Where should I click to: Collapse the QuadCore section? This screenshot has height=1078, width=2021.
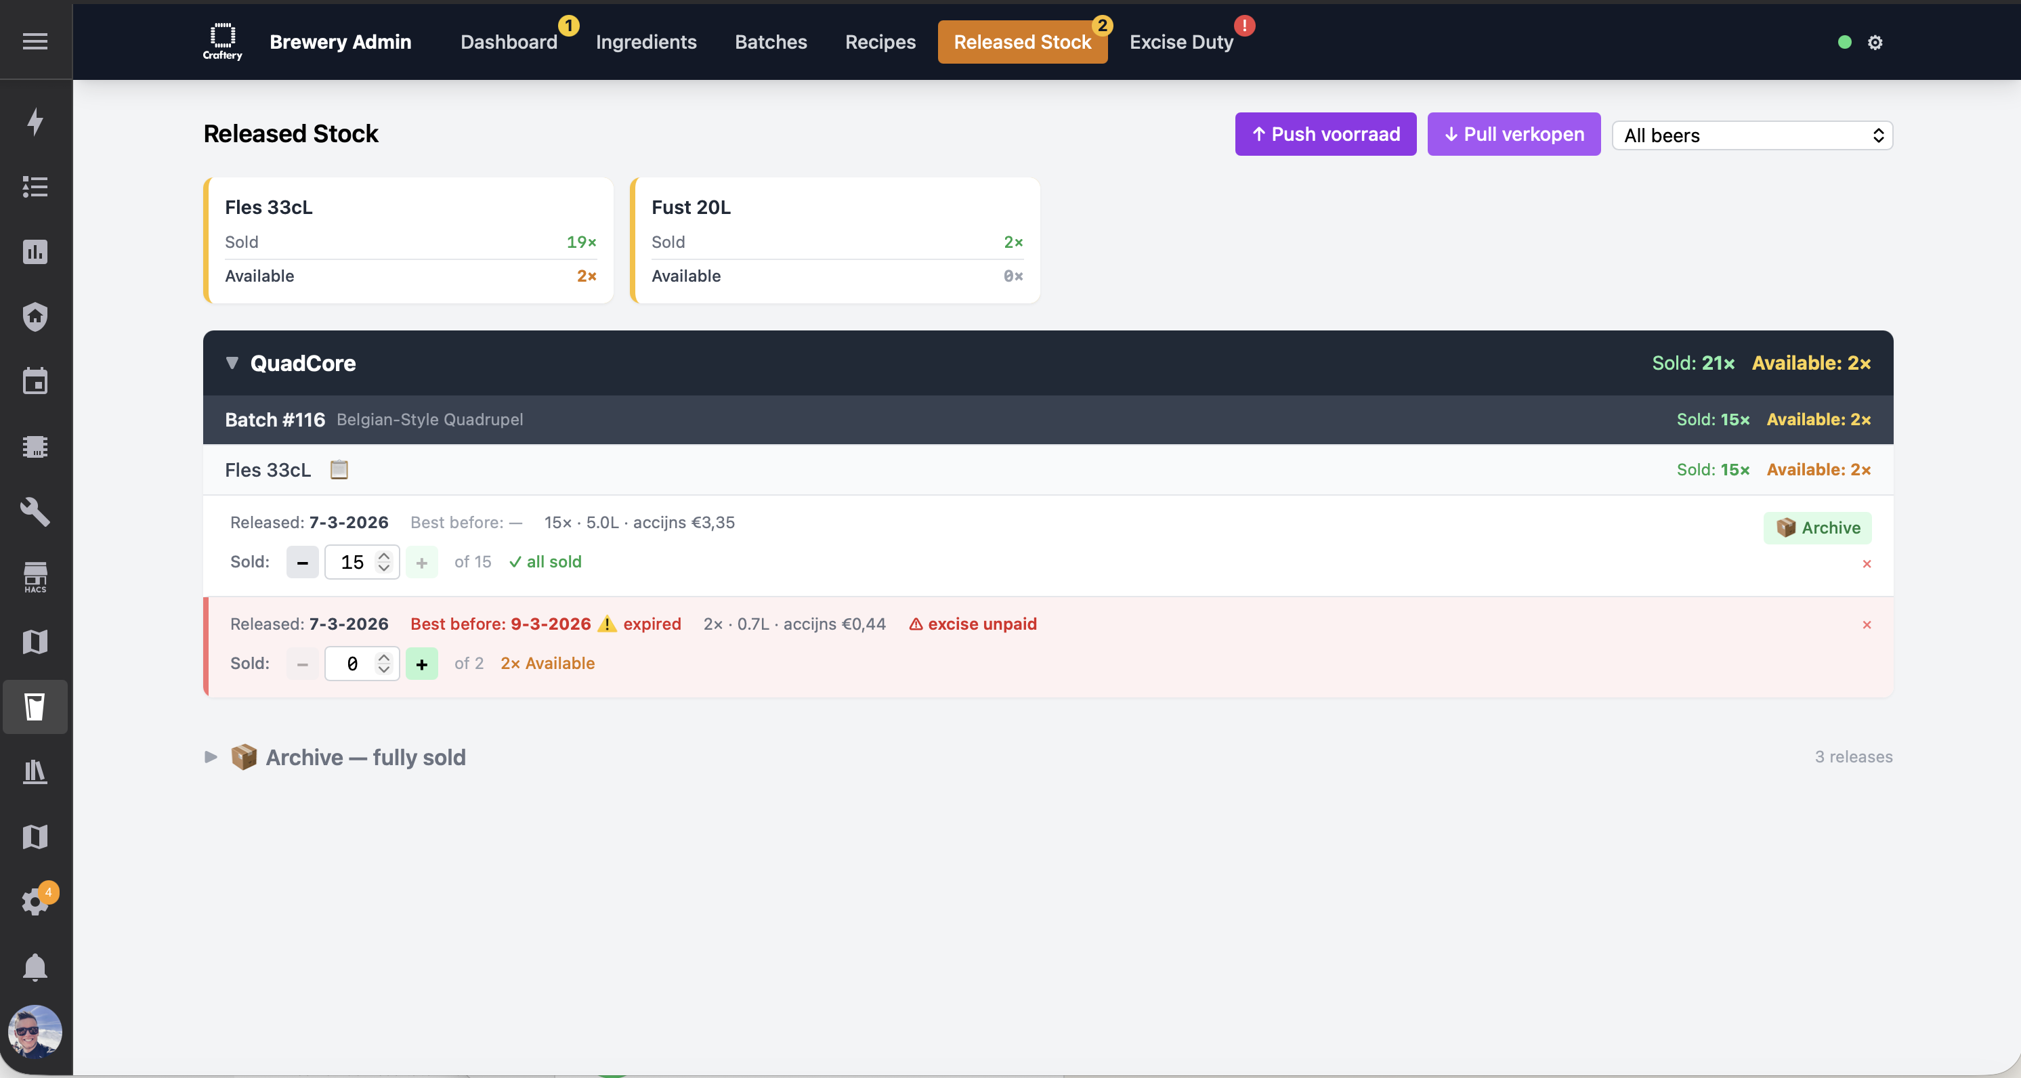pyautogui.click(x=232, y=362)
